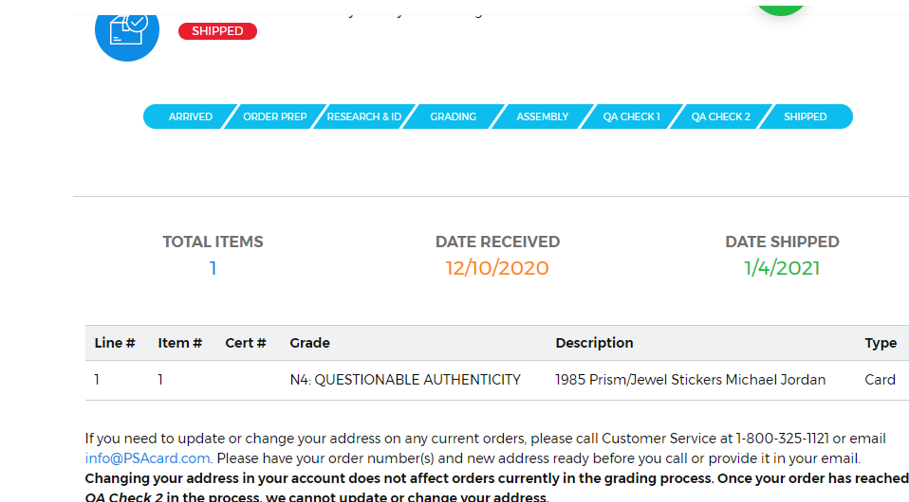
Task: Select the RESEARCH & ID progress step
Action: (364, 117)
